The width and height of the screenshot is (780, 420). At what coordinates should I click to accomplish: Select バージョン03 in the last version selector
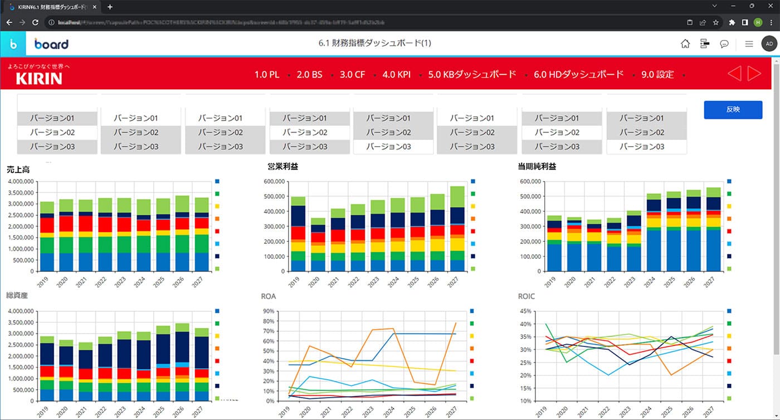coord(646,147)
